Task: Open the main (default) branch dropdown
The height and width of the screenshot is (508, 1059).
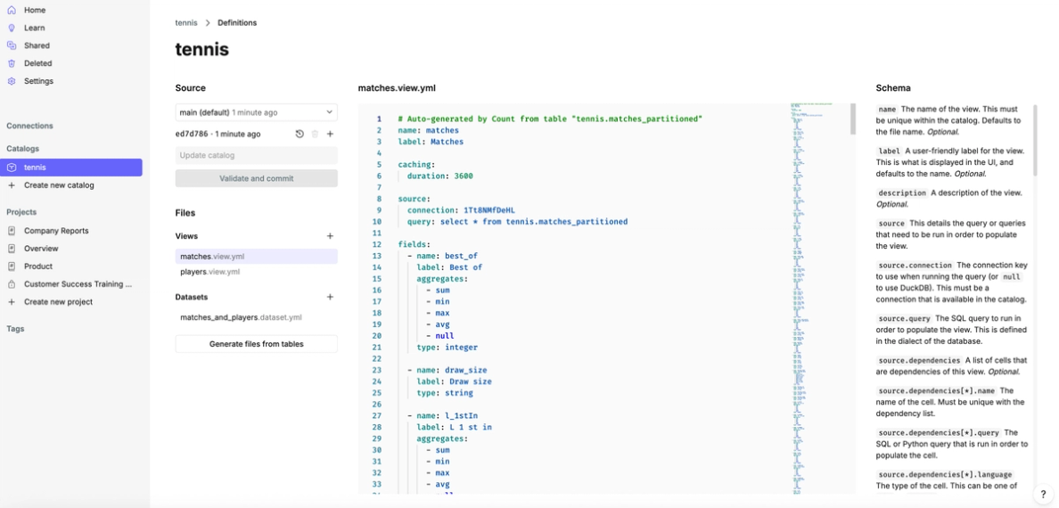Action: 257,112
